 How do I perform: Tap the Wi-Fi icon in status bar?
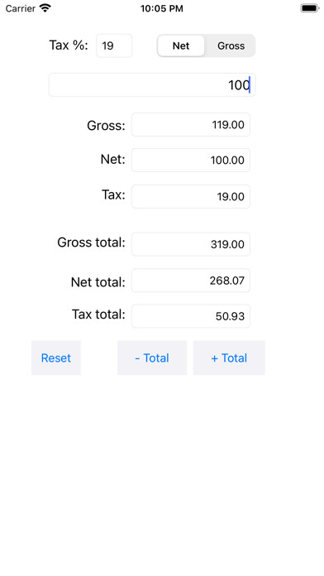45,8
